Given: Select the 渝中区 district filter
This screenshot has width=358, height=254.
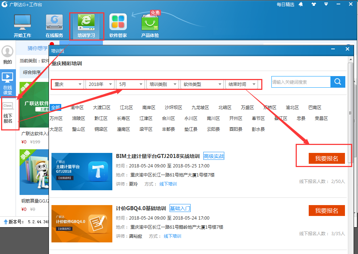Looking at the screenshot, I should pyautogui.click(x=77, y=108).
